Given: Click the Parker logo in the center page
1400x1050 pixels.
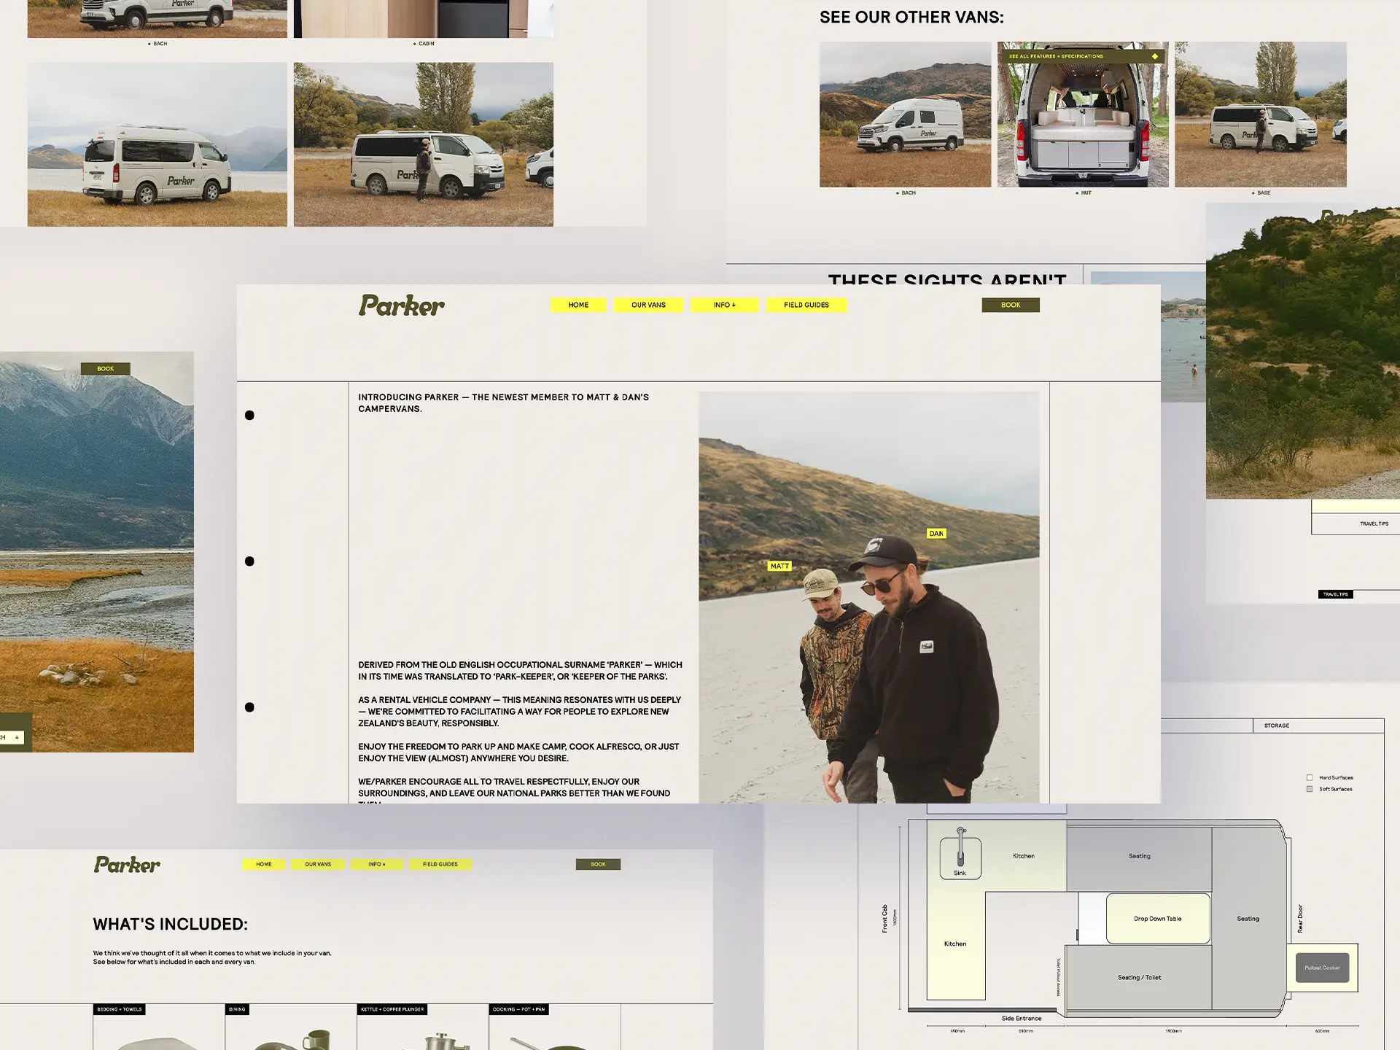Looking at the screenshot, I should coord(401,306).
